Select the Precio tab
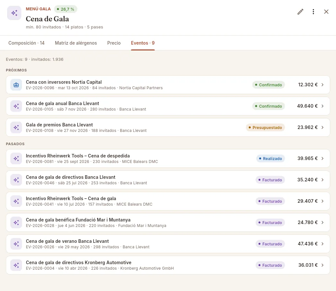The image size is (336, 291). pos(114,43)
